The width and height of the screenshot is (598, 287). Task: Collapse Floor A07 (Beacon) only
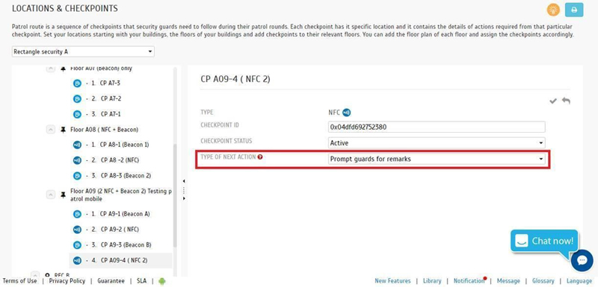coord(51,69)
